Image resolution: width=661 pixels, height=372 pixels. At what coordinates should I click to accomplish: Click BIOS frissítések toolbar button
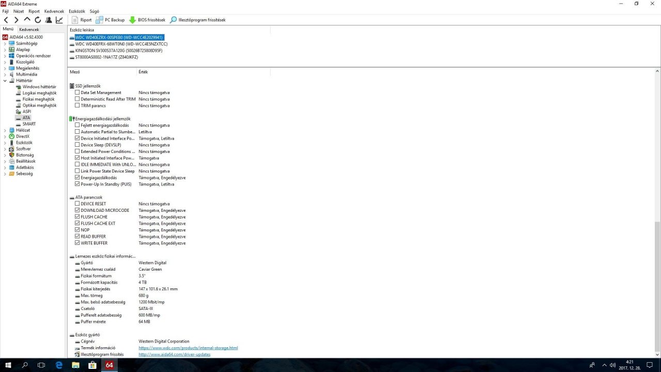coord(147,20)
